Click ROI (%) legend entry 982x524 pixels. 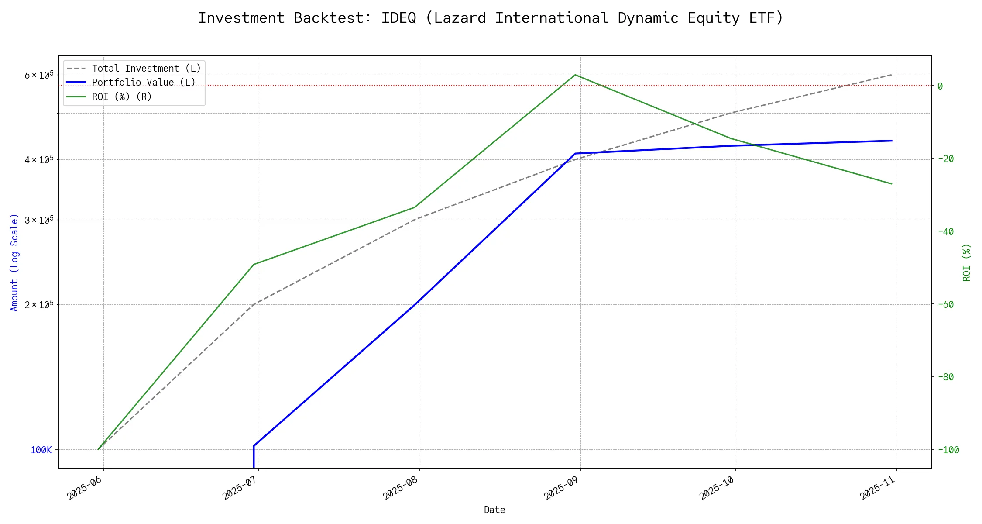122,97
